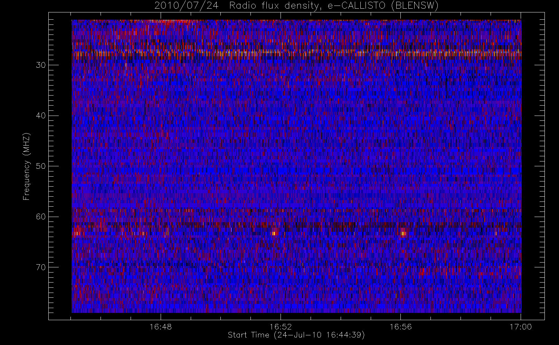
Task: Select the 16:52 time tick label
Action: pos(281,327)
